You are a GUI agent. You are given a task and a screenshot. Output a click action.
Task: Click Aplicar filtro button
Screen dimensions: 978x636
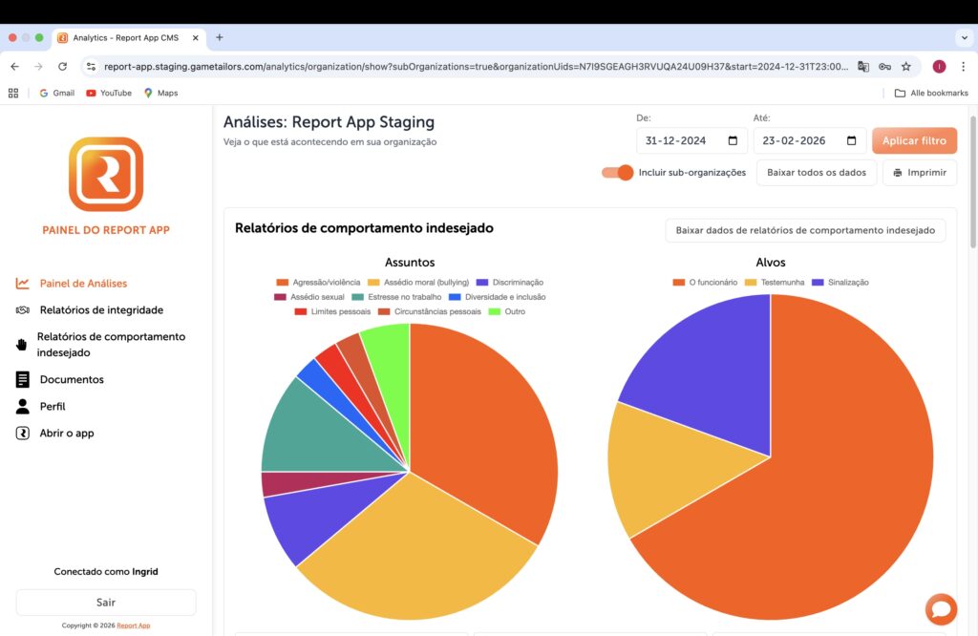(x=914, y=141)
